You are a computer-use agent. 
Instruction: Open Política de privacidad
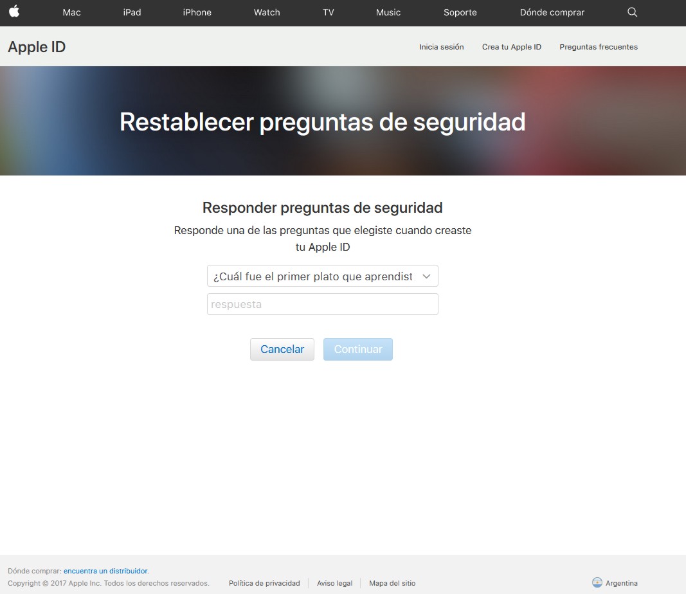tap(264, 583)
